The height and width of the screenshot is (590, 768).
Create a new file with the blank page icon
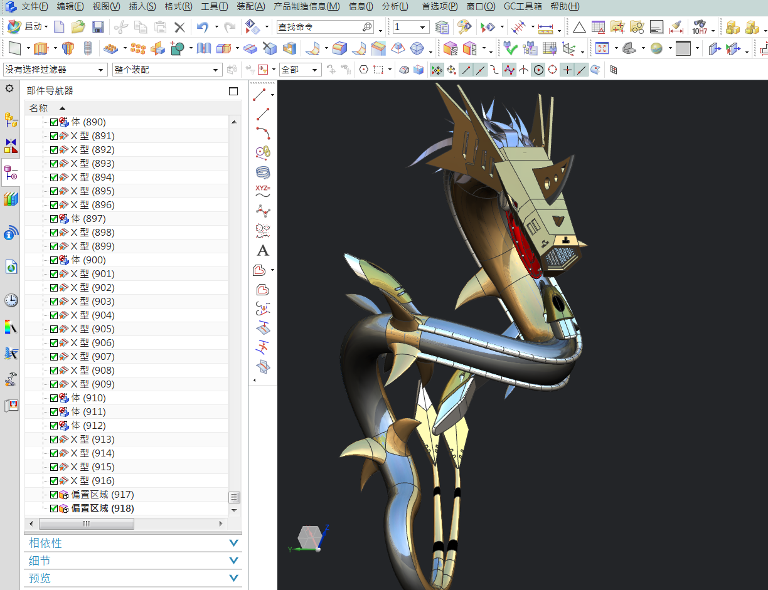59,27
